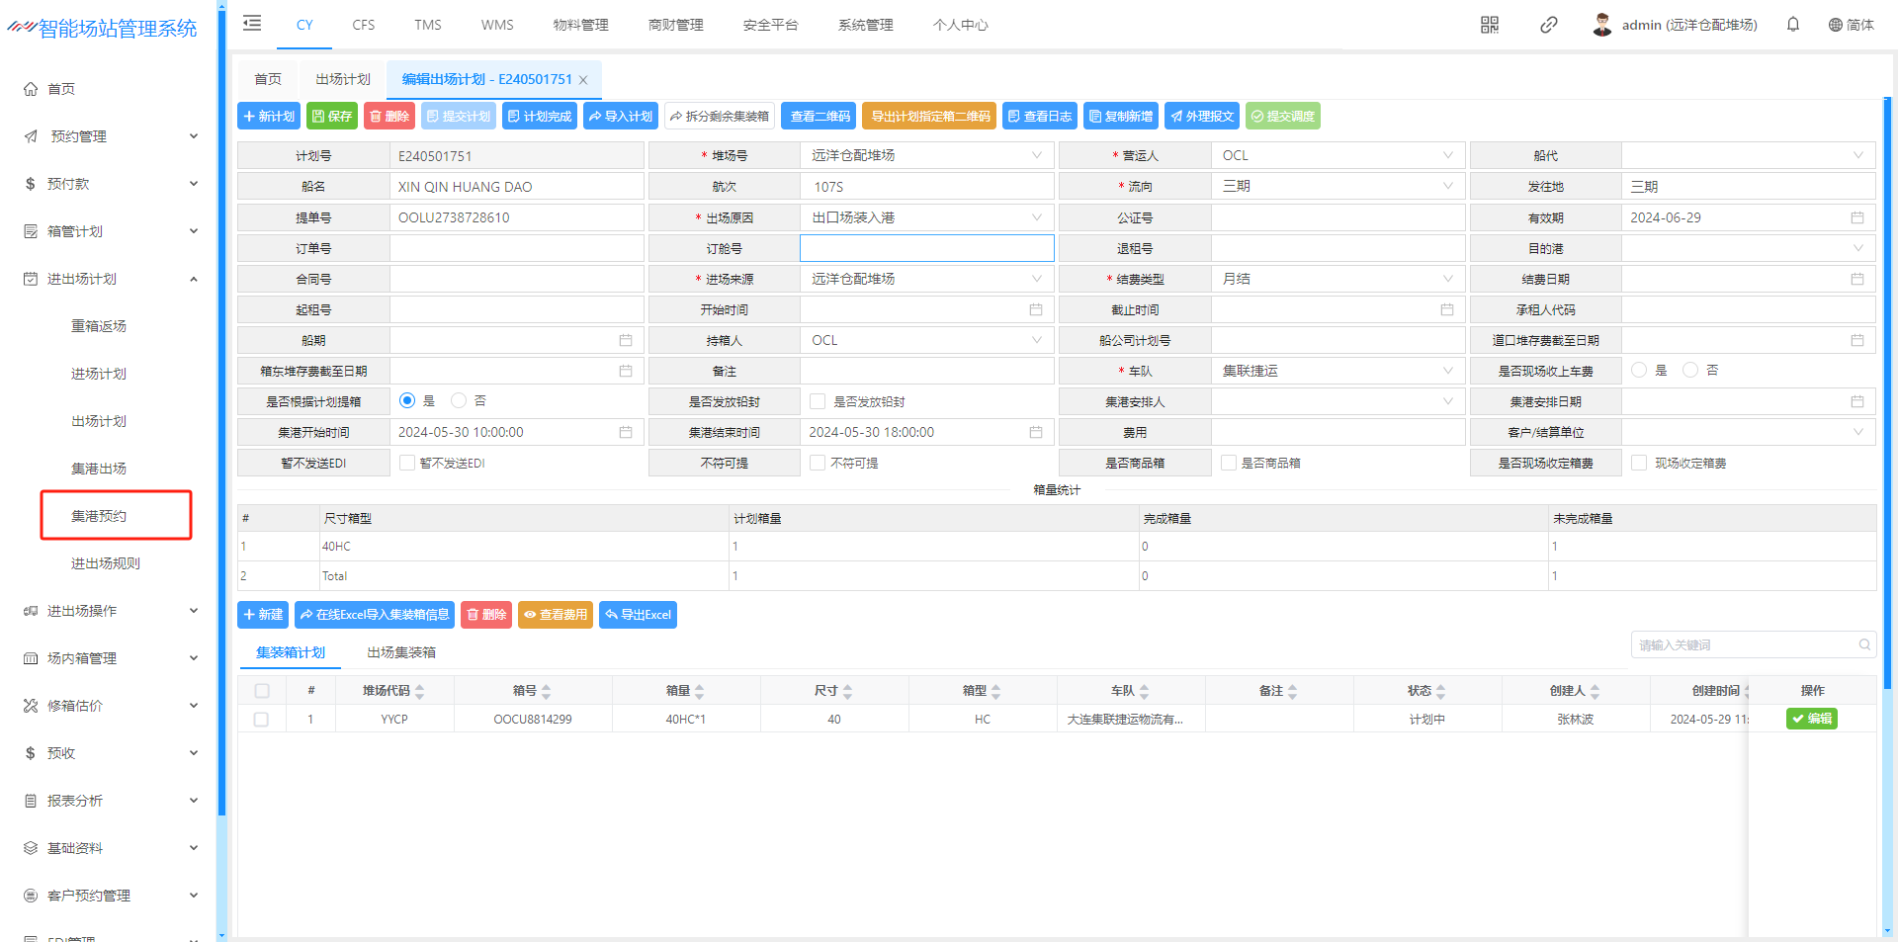Close the E240501751 edit tab

coord(583,80)
